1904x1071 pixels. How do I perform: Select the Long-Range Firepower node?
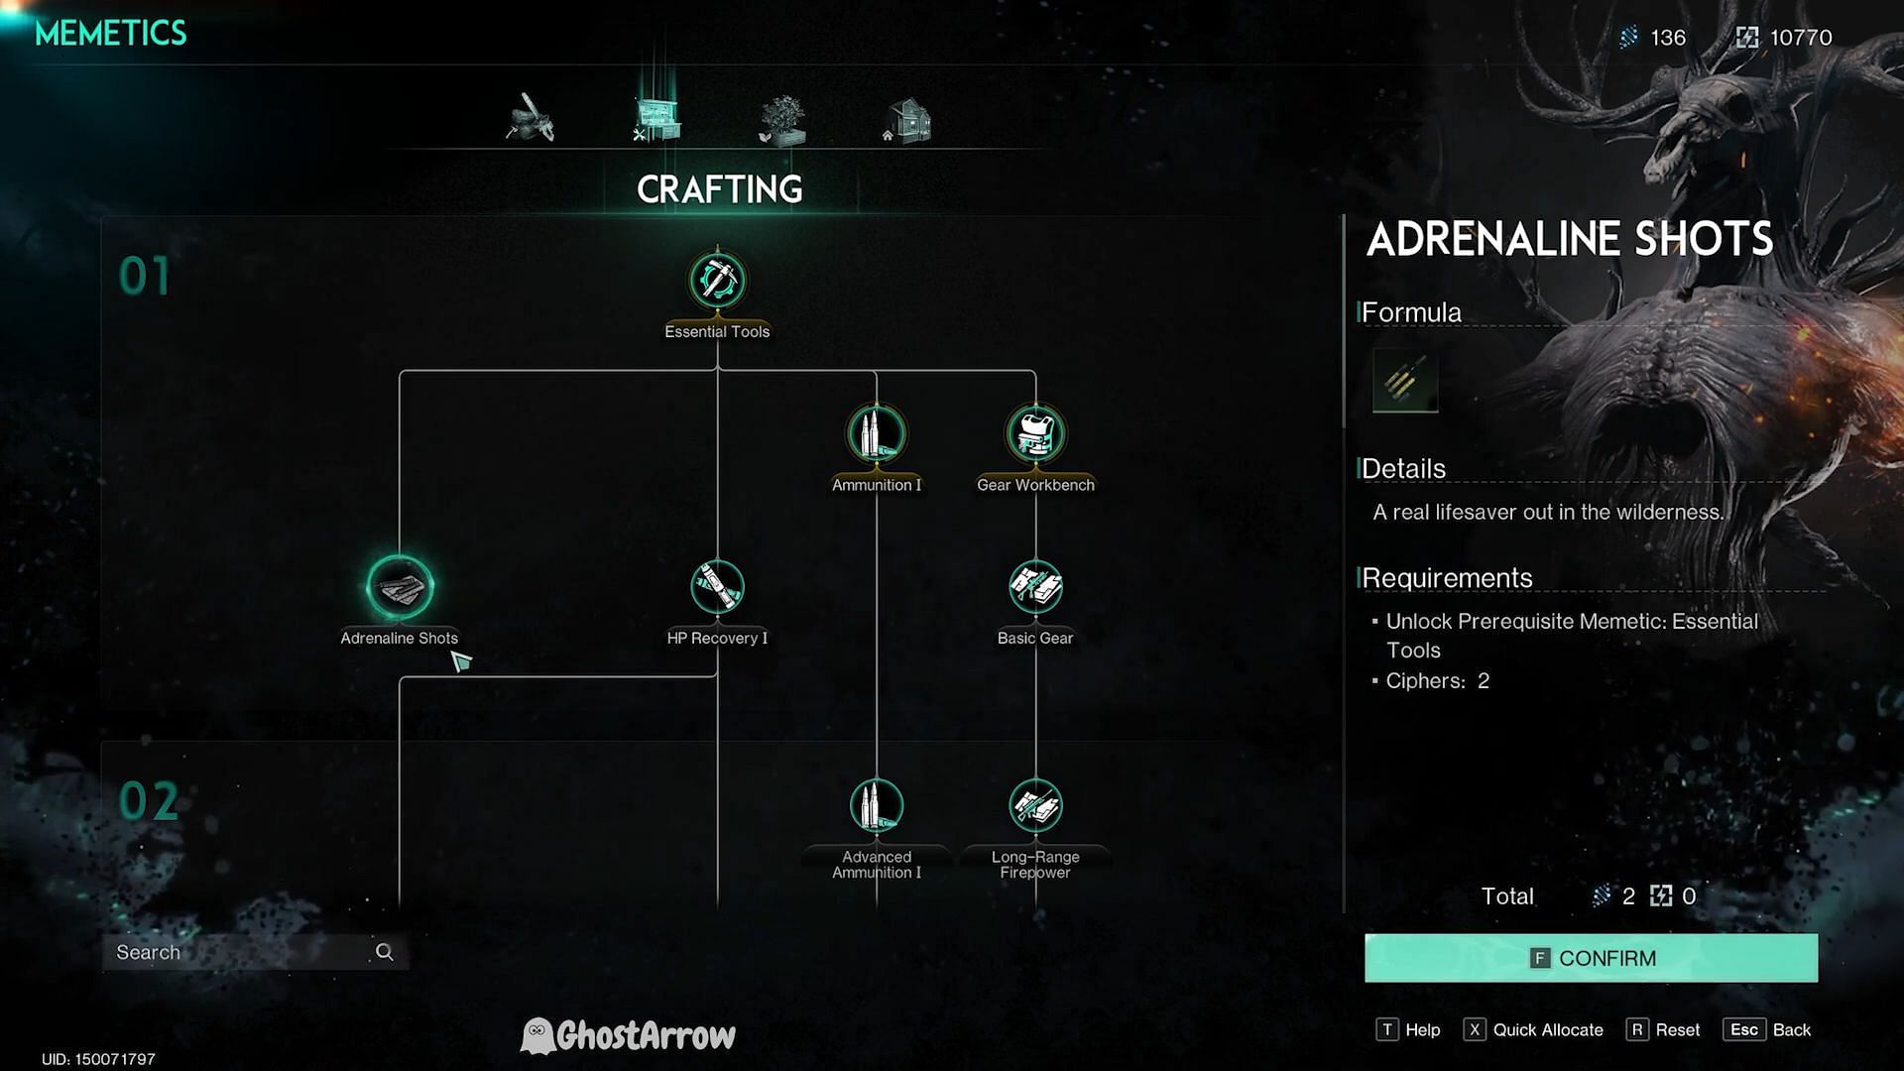(1034, 807)
